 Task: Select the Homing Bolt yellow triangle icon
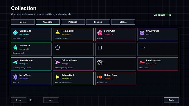(57, 32)
